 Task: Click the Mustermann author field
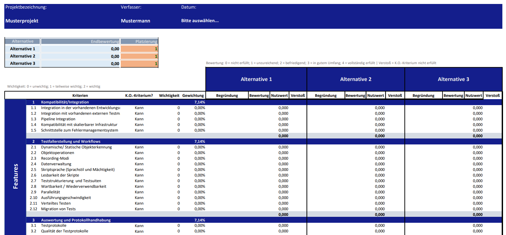(x=135, y=21)
